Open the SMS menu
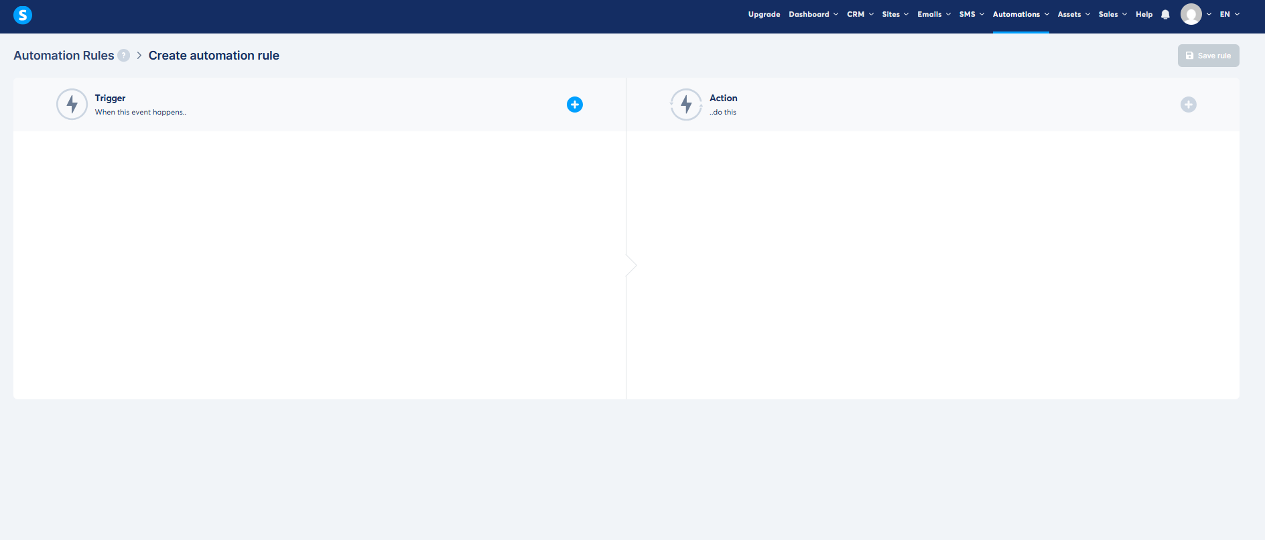The image size is (1265, 540). pos(971,14)
